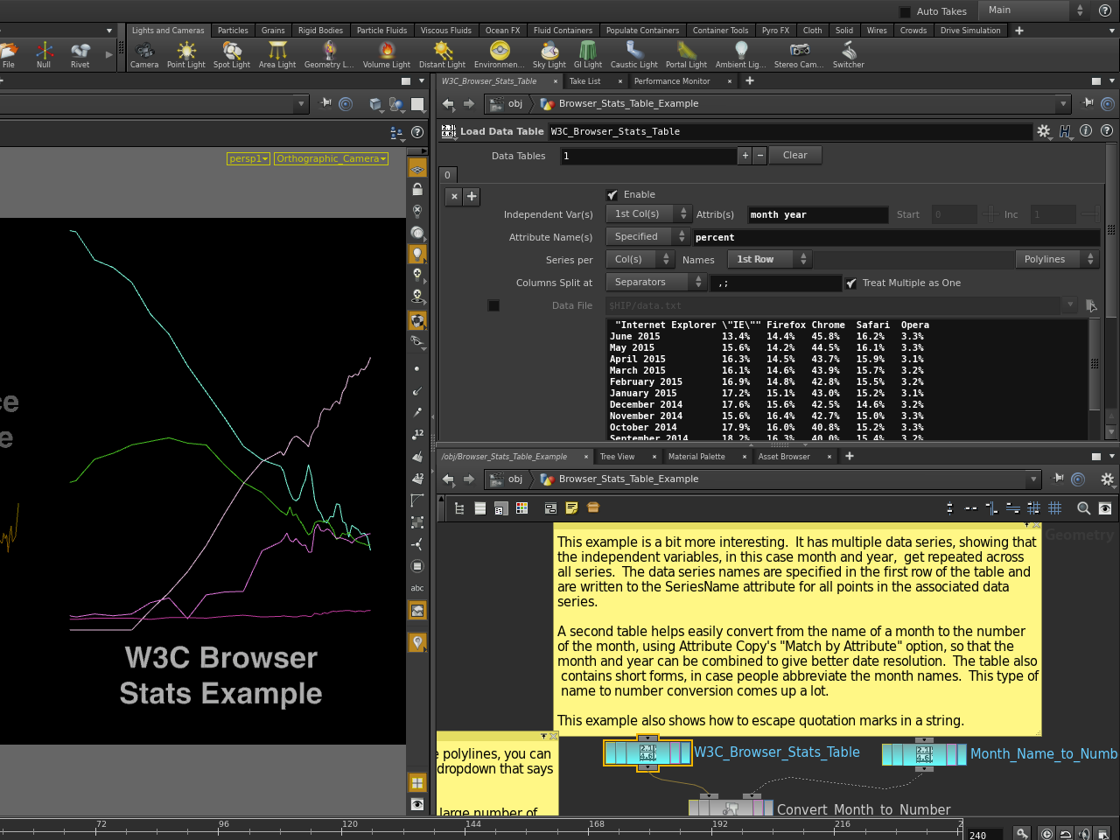The width and height of the screenshot is (1120, 840).
Task: Select the Distant Light tool
Action: 443,52
